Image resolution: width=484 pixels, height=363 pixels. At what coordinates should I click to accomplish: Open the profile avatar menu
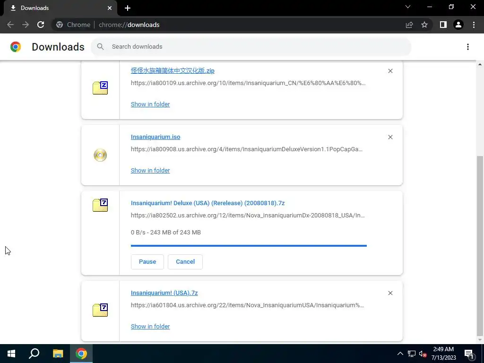click(458, 25)
